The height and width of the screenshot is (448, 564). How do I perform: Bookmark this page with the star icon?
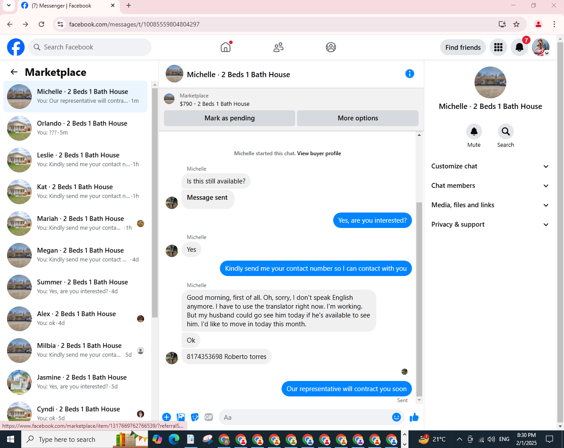pos(516,24)
